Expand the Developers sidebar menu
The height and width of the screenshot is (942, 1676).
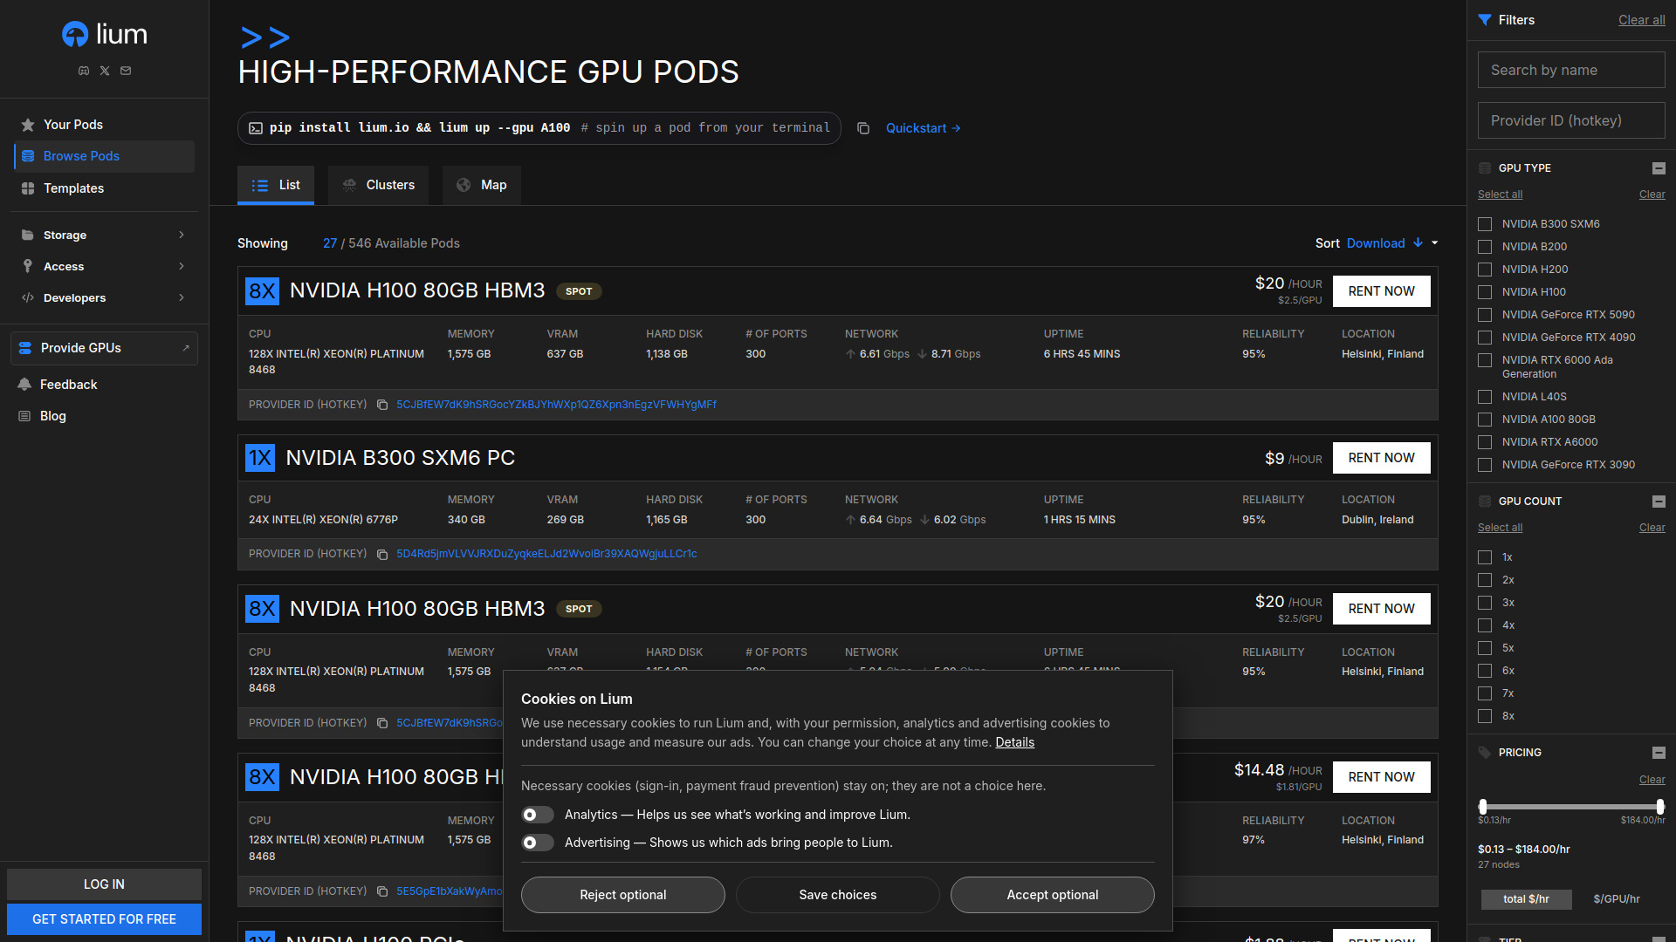point(104,298)
